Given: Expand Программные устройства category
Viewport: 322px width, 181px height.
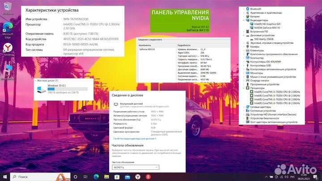Looking at the screenshot, I should coord(244,84).
